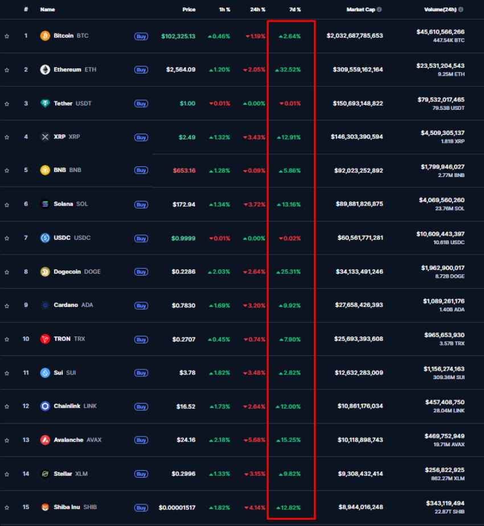This screenshot has height=526, width=484.
Task: Toggle the favorite star for Bitcoin
Action: (x=7, y=36)
